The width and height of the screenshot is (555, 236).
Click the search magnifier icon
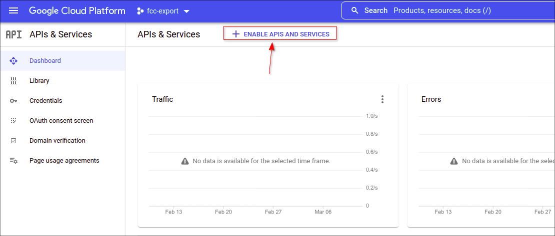point(355,10)
